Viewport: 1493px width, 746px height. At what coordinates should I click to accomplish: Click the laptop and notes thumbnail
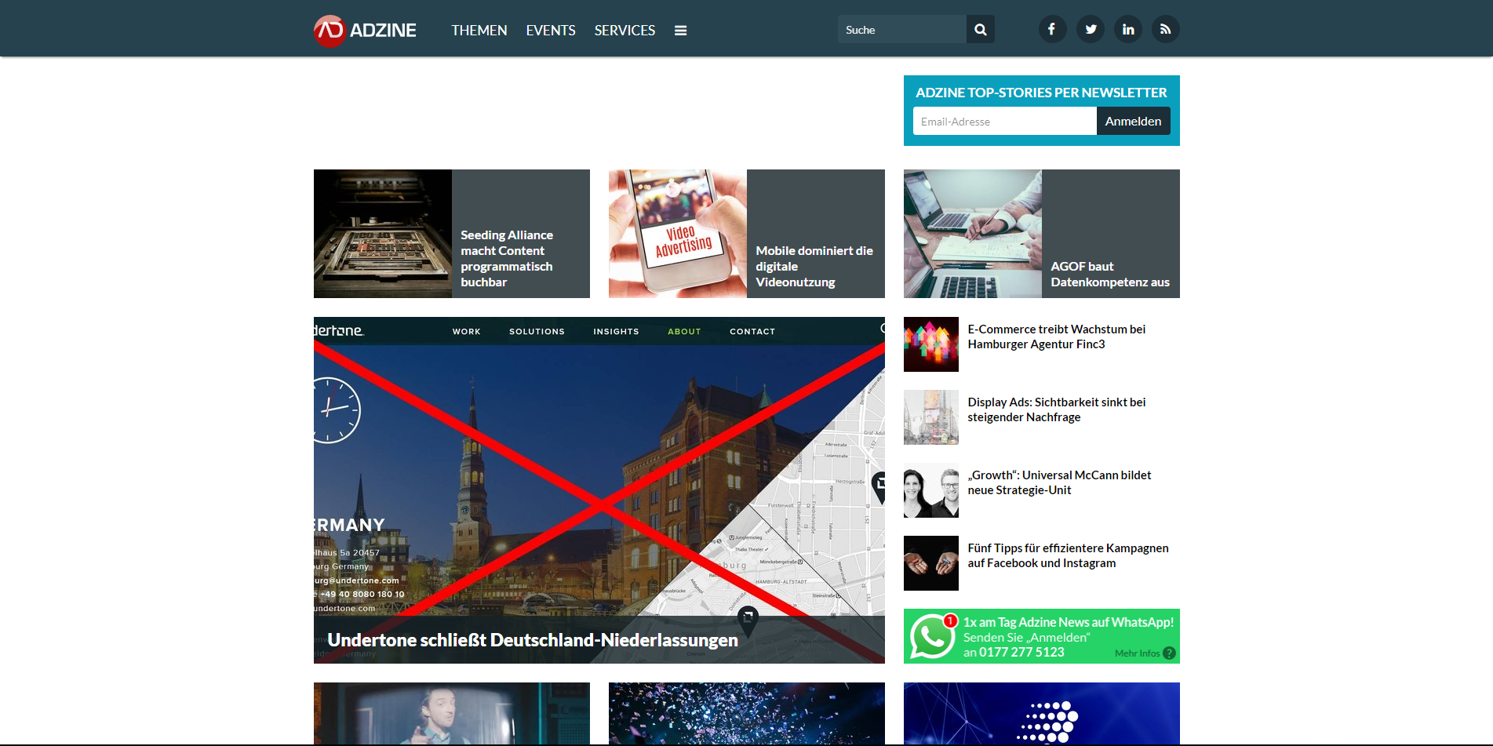click(x=973, y=234)
